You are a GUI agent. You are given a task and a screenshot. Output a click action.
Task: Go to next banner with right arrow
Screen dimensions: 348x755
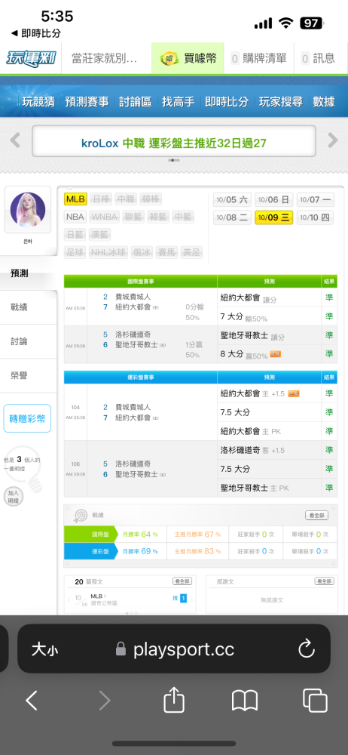pyautogui.click(x=333, y=140)
